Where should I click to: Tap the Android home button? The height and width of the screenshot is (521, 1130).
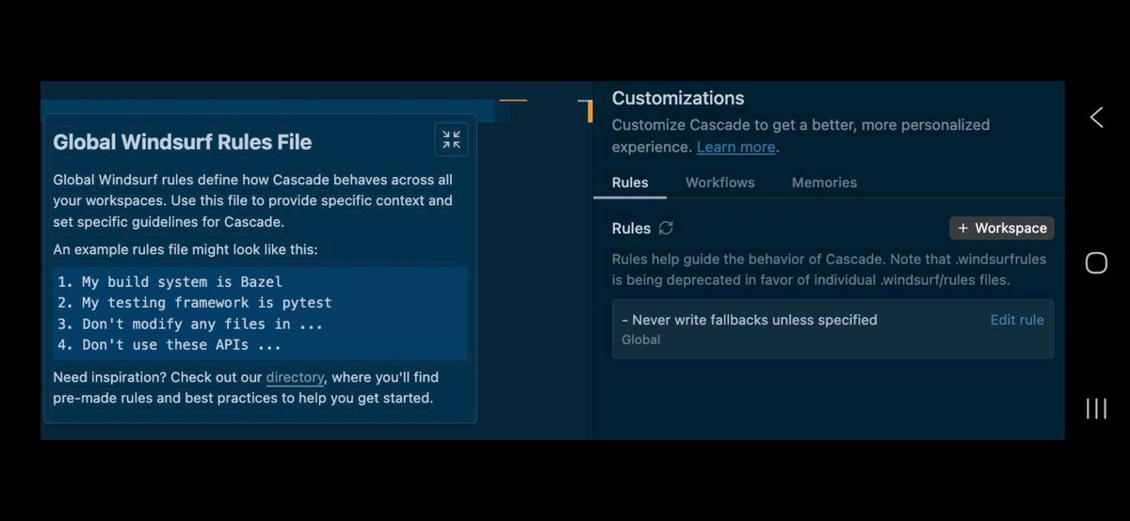[1096, 262]
